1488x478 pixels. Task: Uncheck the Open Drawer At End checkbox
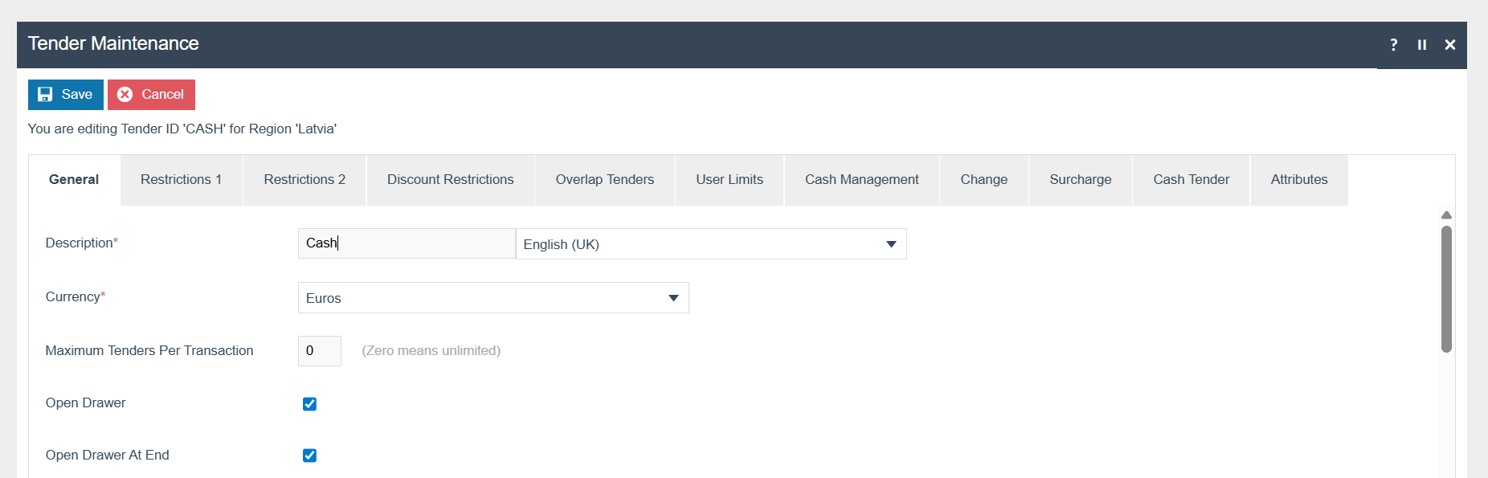click(x=309, y=456)
